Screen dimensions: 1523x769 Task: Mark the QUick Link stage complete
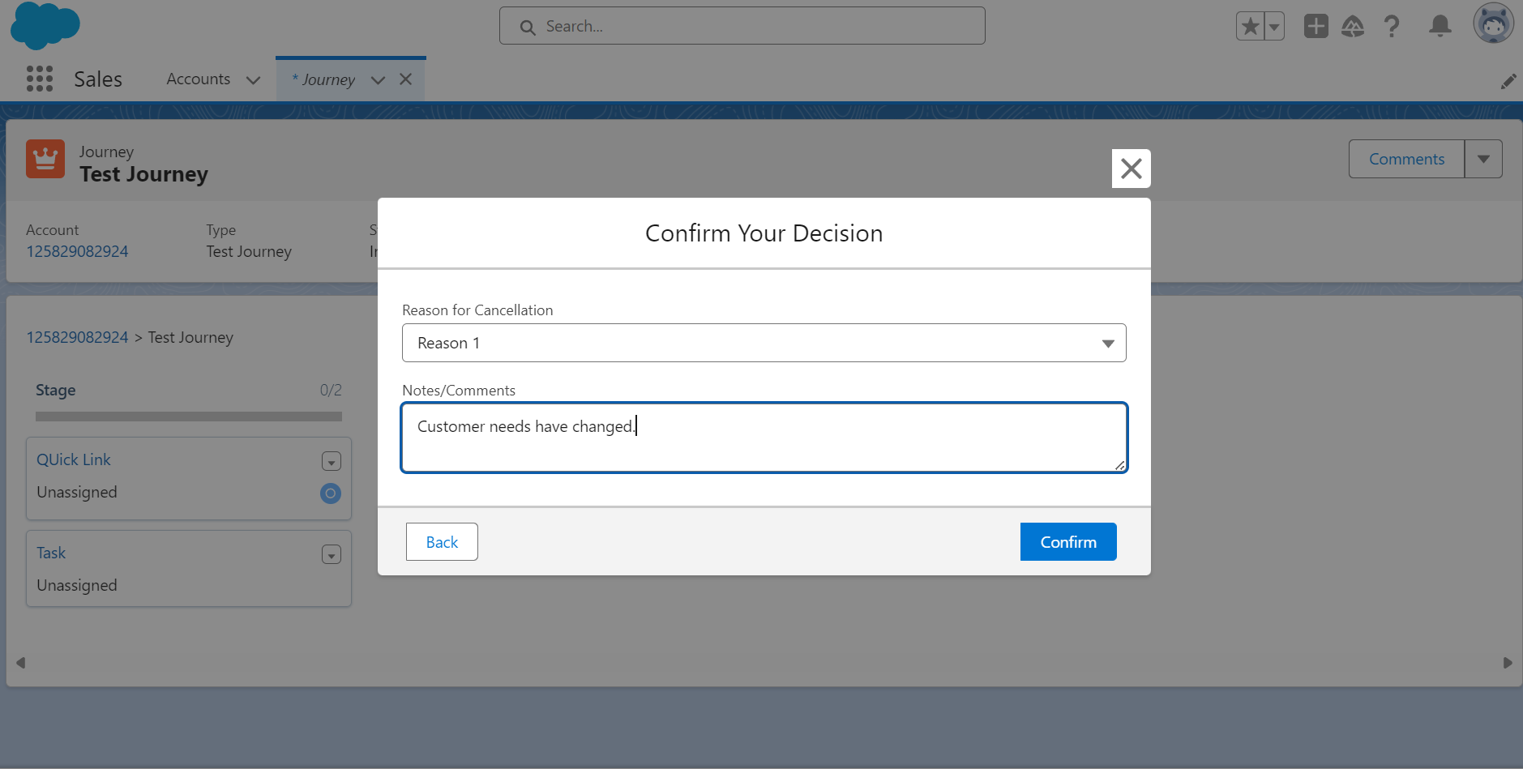point(330,493)
